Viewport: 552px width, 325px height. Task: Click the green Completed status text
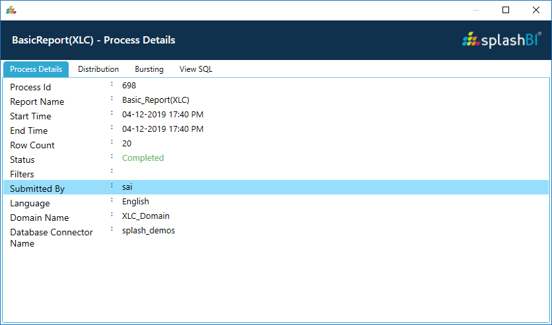click(x=143, y=158)
